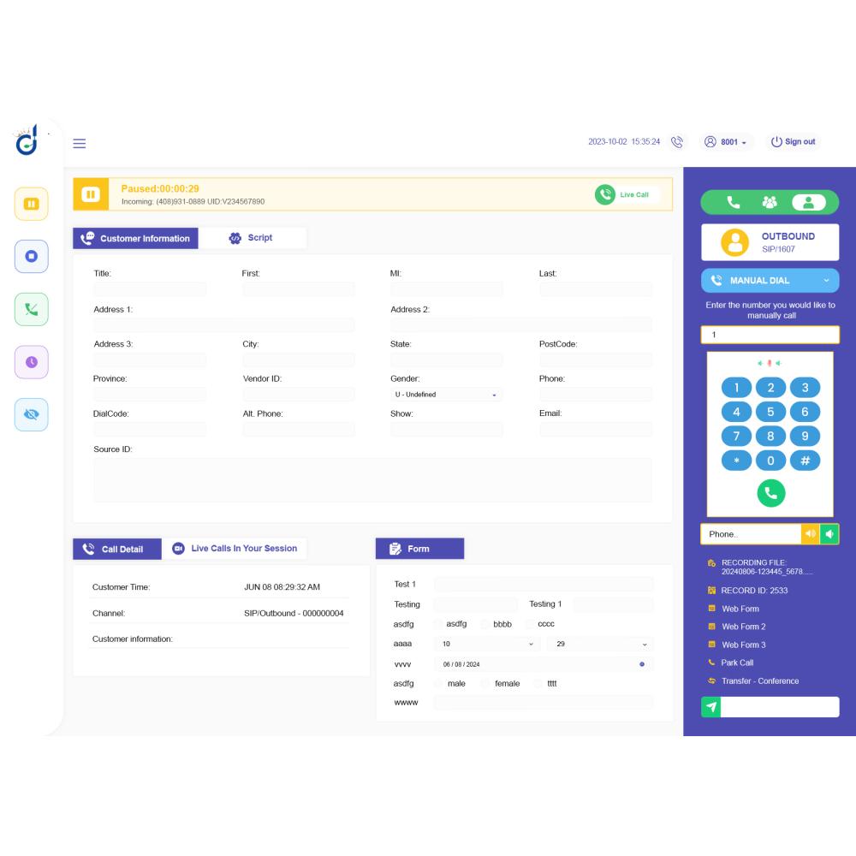
Task: Click the purple clock icon in sidebar
Action: [x=32, y=362]
